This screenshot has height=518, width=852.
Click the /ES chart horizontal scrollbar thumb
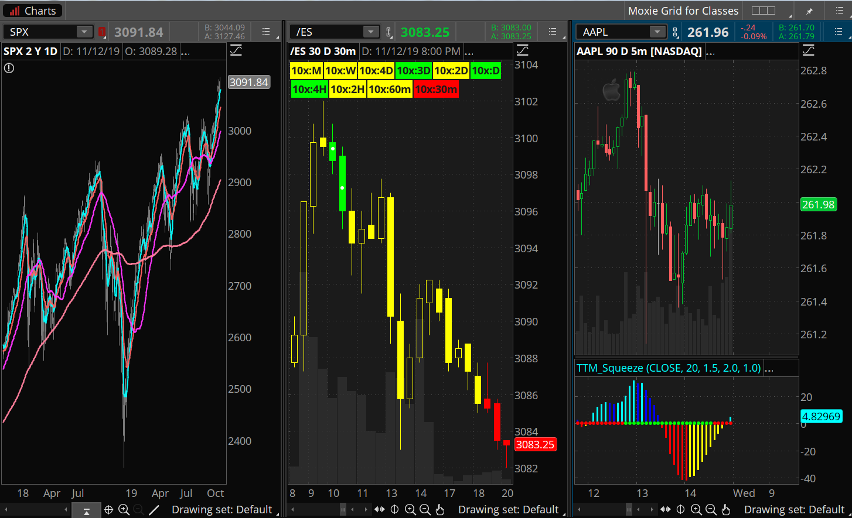343,510
